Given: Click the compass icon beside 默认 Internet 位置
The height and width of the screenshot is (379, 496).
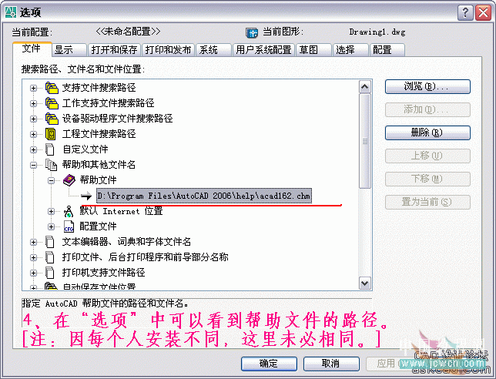Looking at the screenshot, I should (69, 211).
